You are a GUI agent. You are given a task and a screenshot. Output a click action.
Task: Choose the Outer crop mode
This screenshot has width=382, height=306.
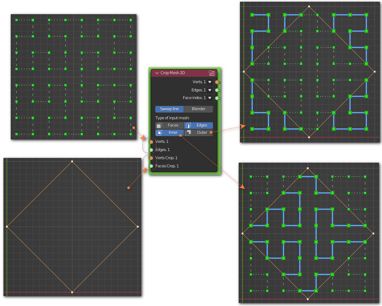199,133
